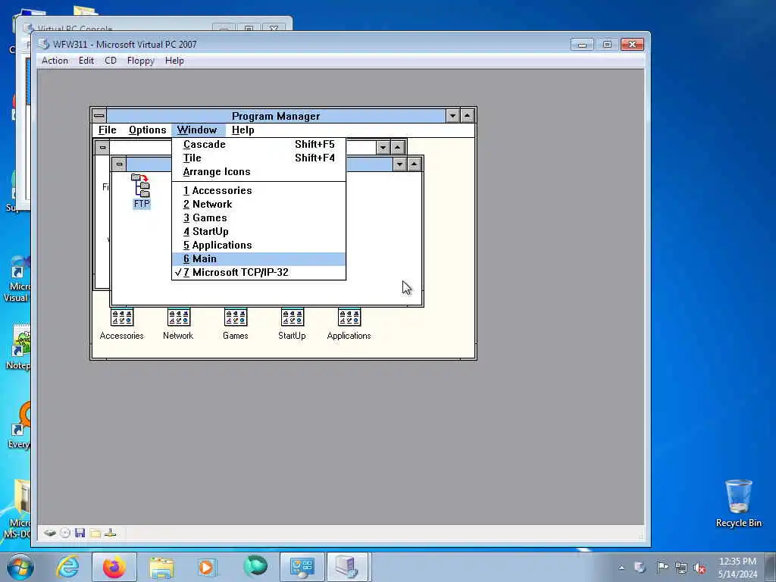776x582 pixels.
Task: Open the Edit menu in Virtual PC
Action: [x=86, y=61]
